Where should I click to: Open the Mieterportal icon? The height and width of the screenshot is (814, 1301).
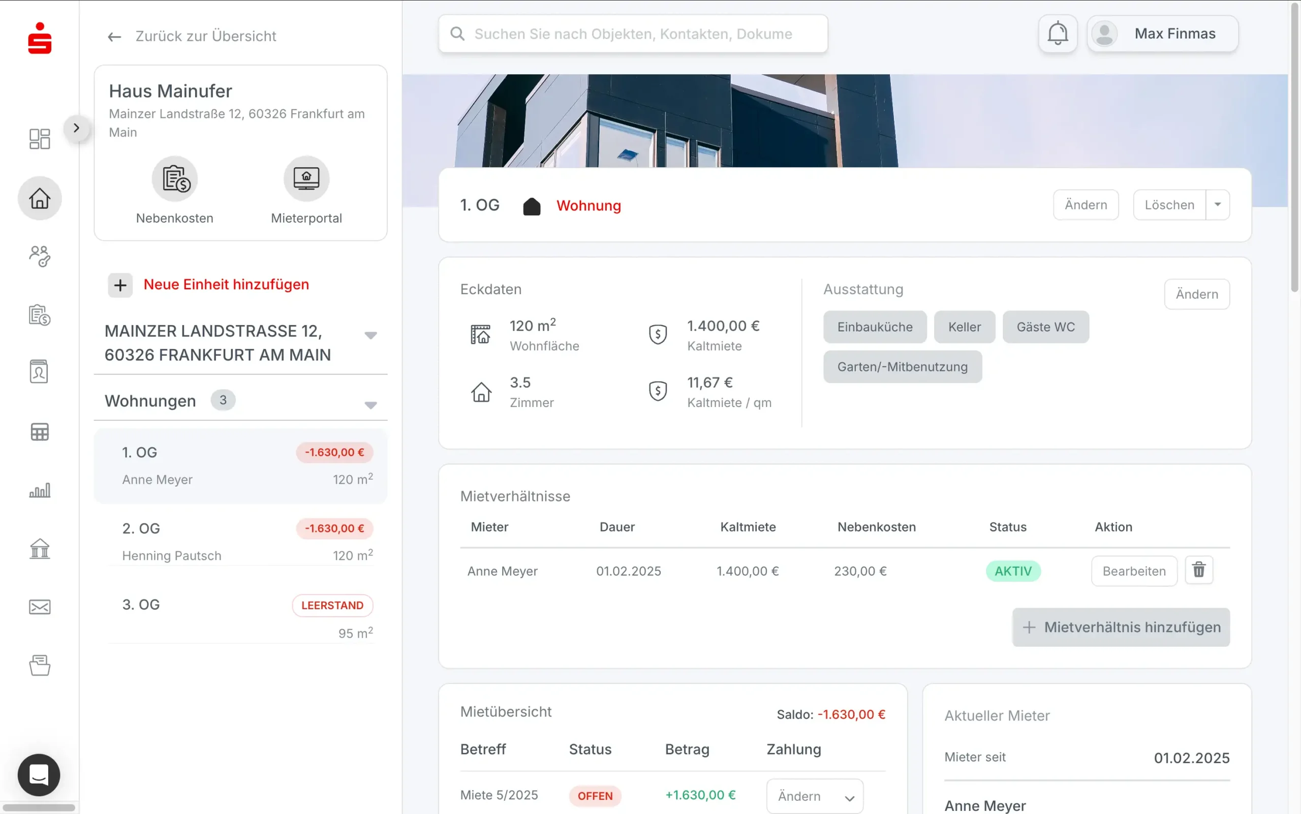(306, 179)
